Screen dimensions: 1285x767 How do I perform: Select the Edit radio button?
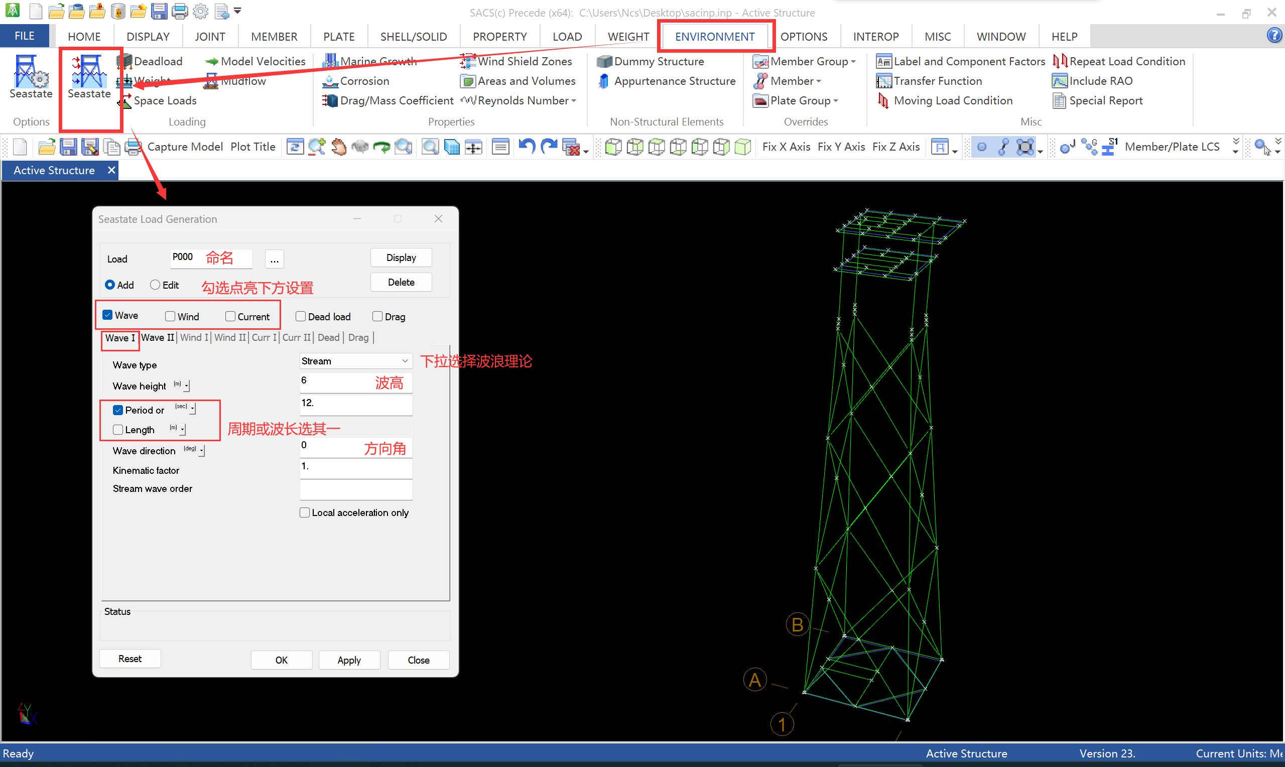click(x=155, y=285)
